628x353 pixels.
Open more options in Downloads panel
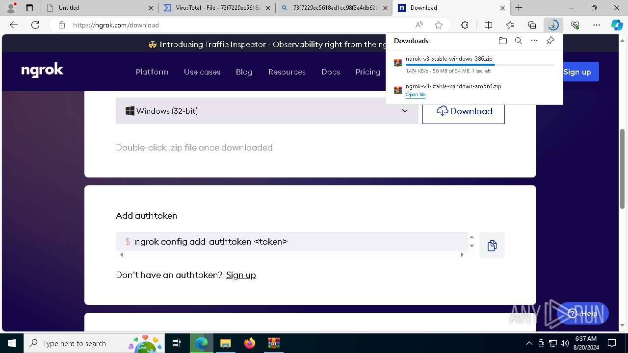[534, 41]
